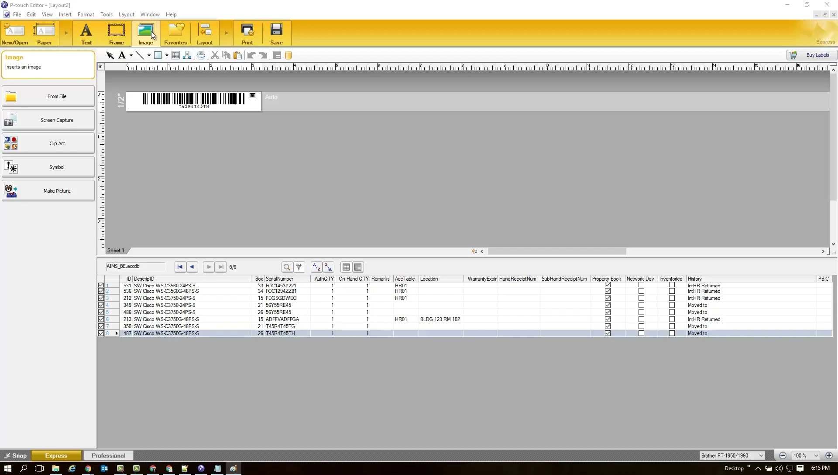The image size is (838, 475).
Task: Open the Insert menu
Action: pos(65,14)
